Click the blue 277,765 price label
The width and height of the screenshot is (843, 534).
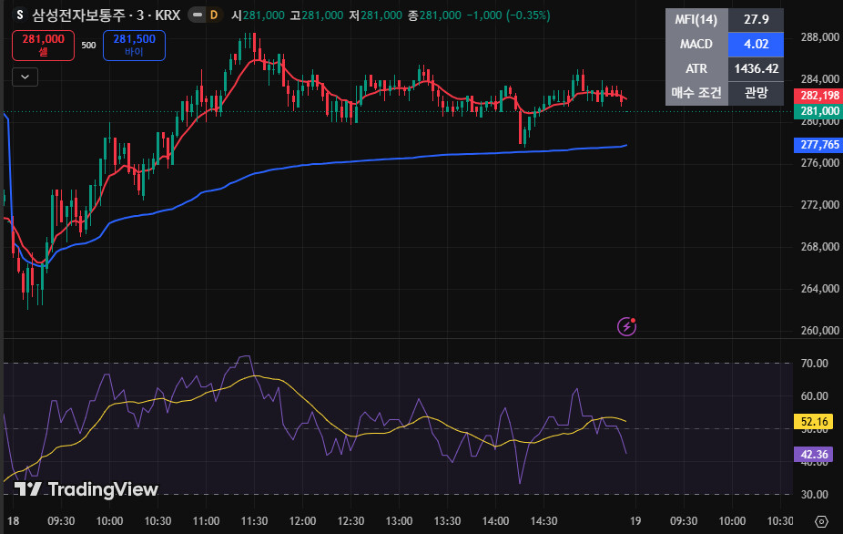pos(818,145)
